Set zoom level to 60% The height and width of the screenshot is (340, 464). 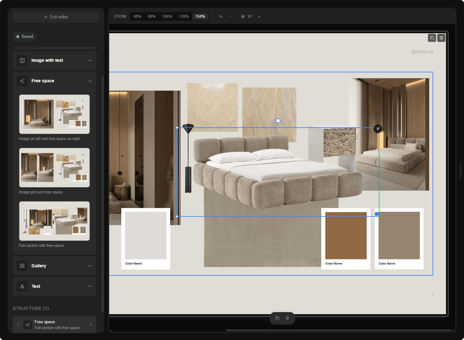point(137,17)
